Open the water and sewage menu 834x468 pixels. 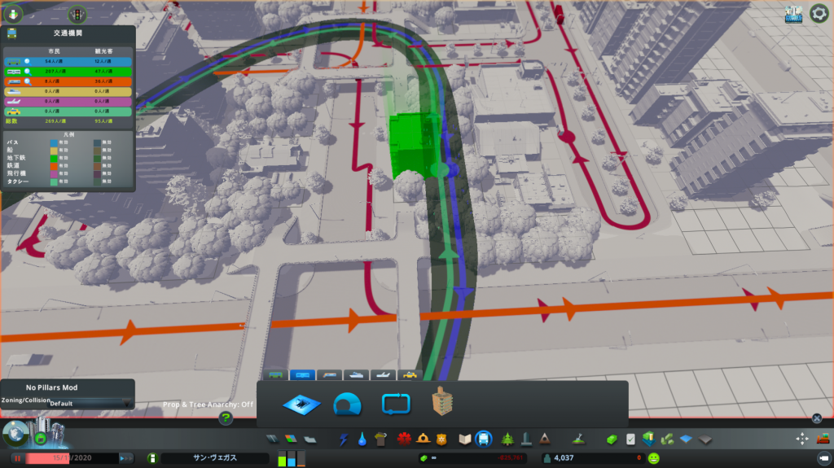362,440
